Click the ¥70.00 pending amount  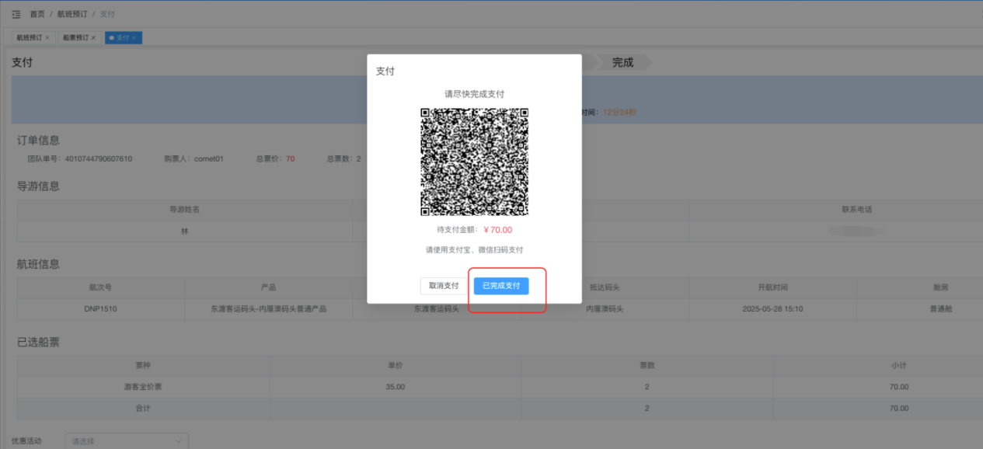click(x=497, y=230)
